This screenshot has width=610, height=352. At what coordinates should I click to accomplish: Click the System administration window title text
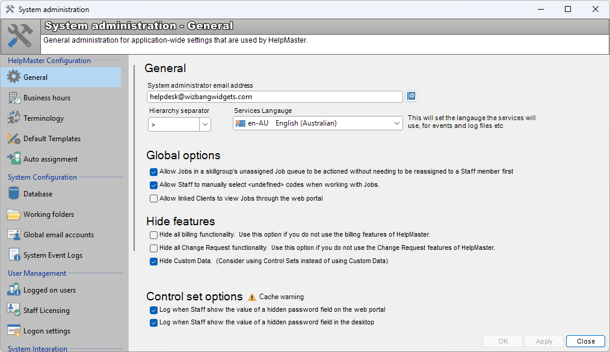[54, 10]
